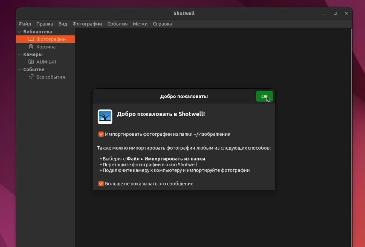Image resolution: width=365 pixels, height=247 pixels.
Task: Collapse the Библиотека section arrow
Action: [x=19, y=32]
